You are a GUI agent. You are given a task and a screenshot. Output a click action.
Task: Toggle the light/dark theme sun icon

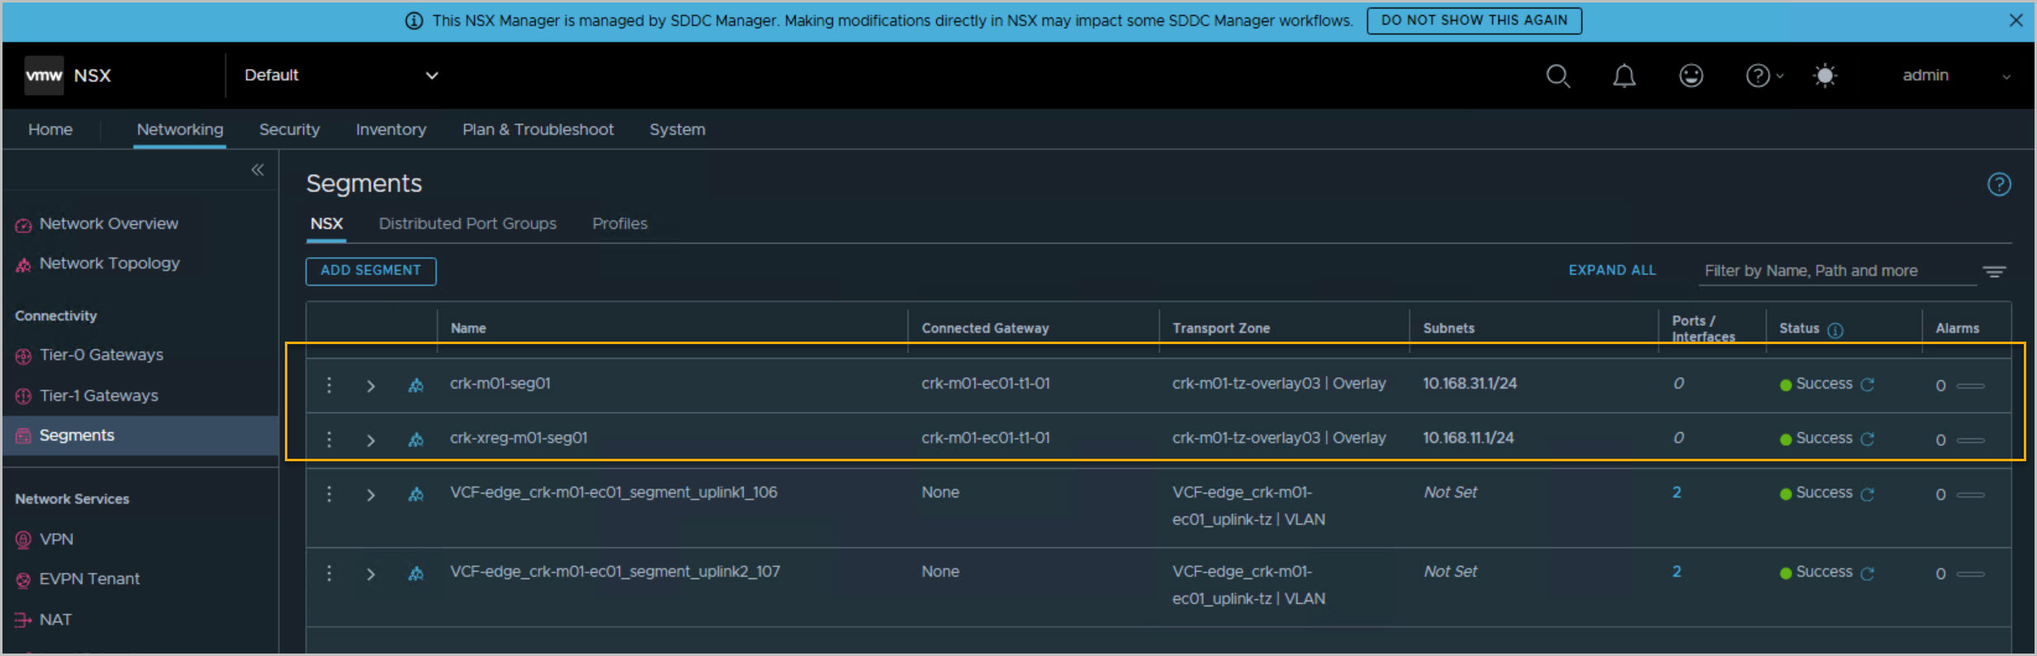point(1825,76)
